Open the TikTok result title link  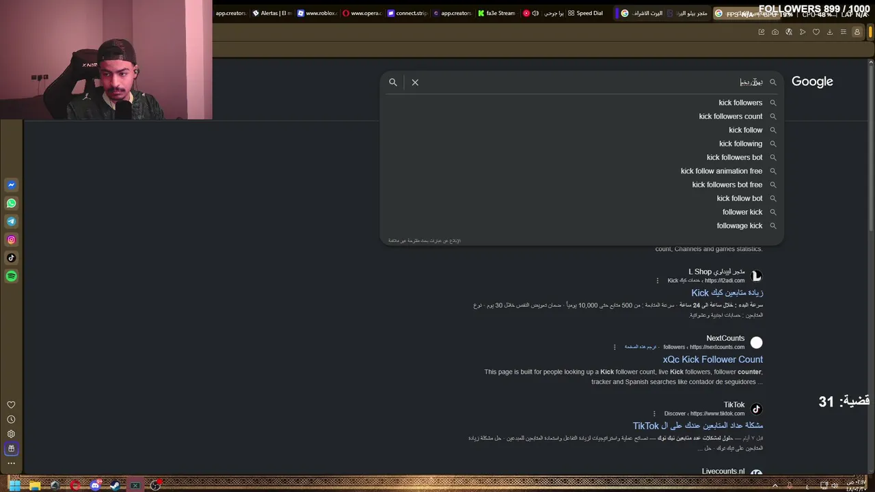click(697, 426)
